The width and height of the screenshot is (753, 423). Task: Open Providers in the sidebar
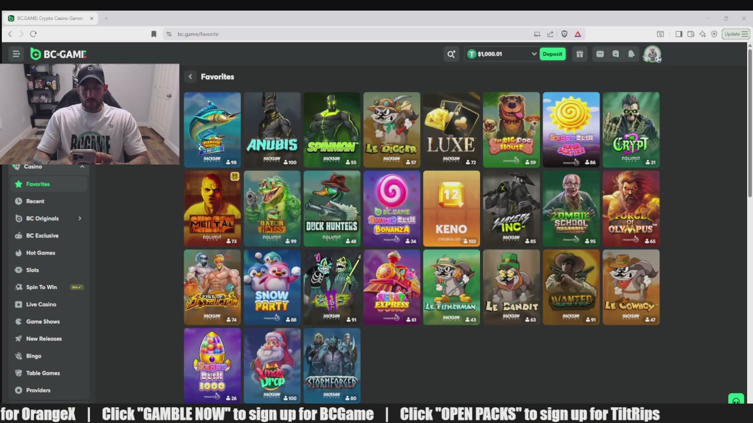(x=49, y=390)
